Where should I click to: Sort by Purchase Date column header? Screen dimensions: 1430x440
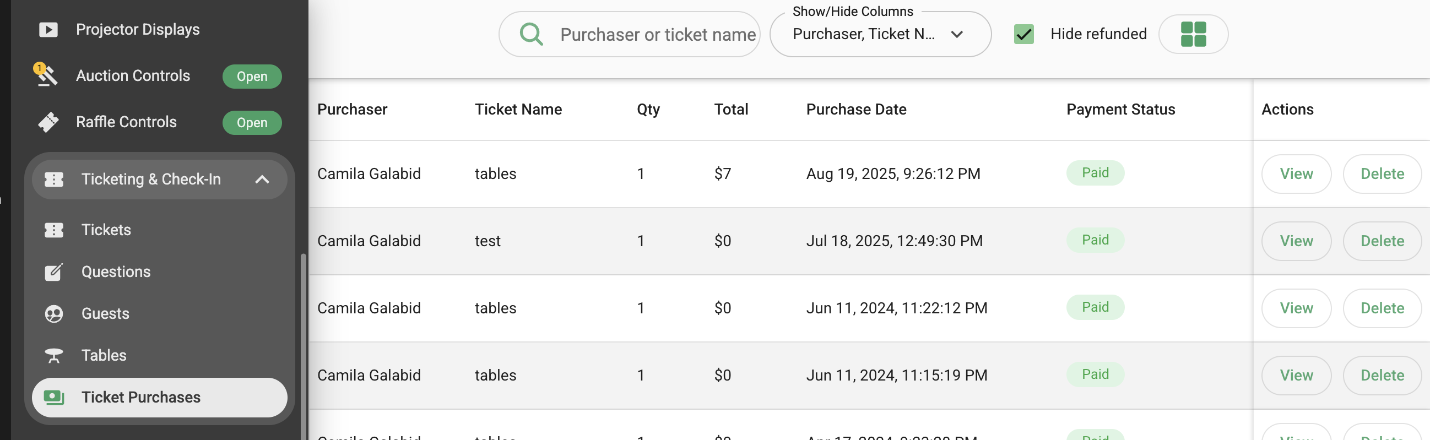(x=855, y=109)
